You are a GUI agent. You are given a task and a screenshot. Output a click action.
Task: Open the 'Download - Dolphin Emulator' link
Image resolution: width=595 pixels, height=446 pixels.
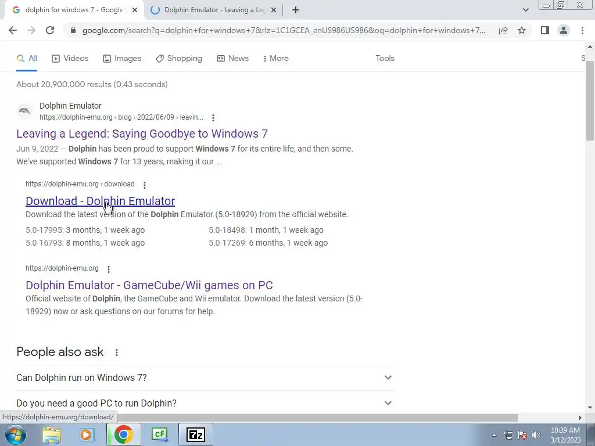tap(100, 201)
